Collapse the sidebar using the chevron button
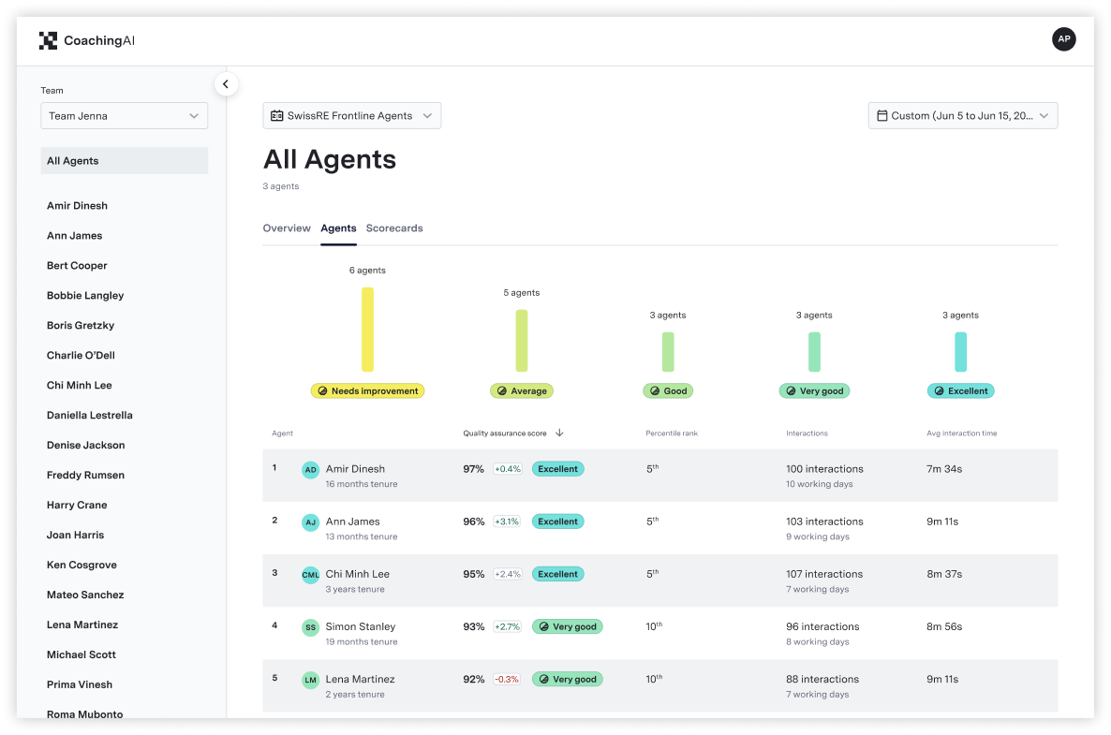Screen dimensions: 1111x735 point(226,83)
